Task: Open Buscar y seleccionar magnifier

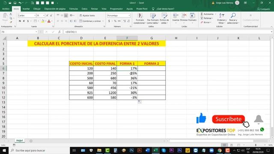Action: click(x=233, y=18)
